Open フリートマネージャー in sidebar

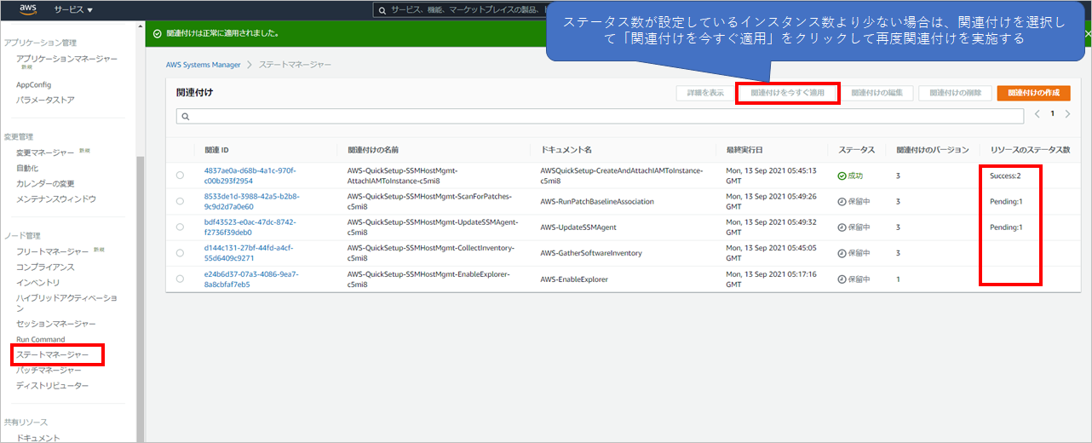click(53, 251)
